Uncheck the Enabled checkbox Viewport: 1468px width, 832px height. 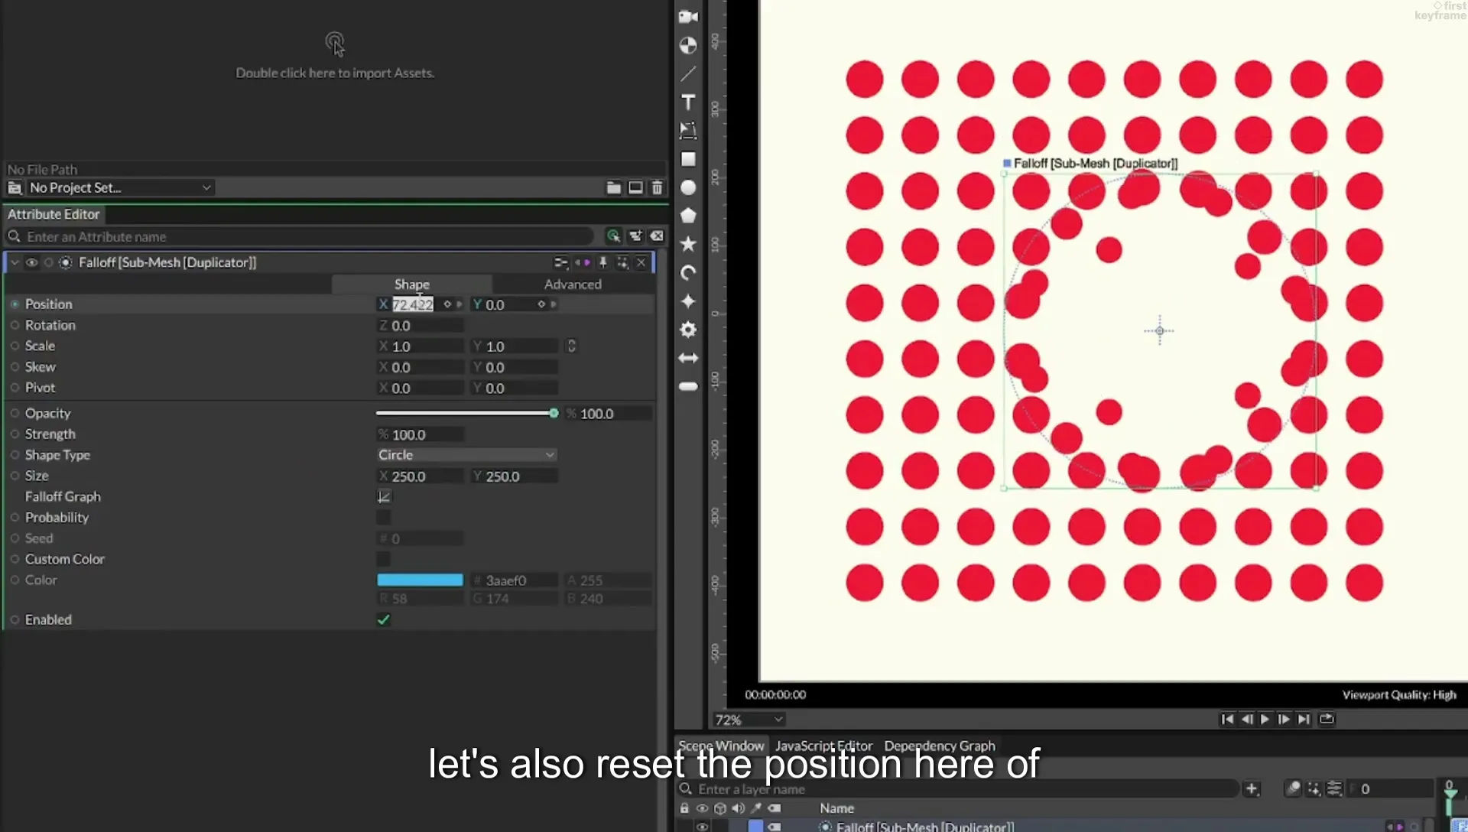pyautogui.click(x=384, y=619)
